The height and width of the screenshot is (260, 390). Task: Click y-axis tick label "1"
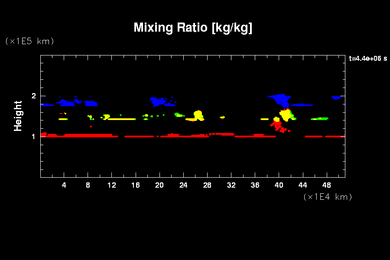[x=33, y=136]
